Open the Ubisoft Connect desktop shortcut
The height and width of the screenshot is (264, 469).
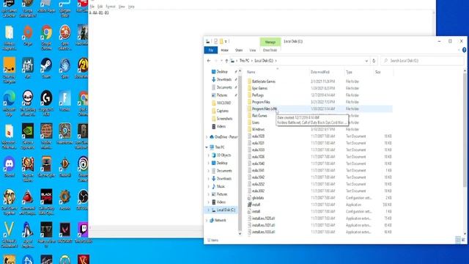[83, 169]
